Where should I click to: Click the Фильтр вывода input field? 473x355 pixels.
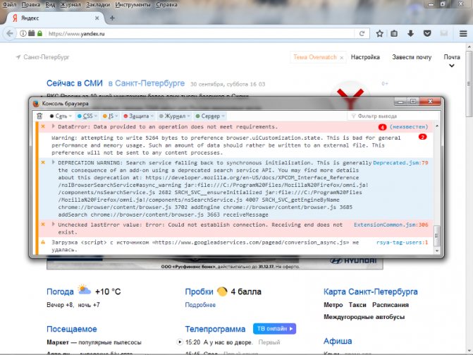point(393,116)
